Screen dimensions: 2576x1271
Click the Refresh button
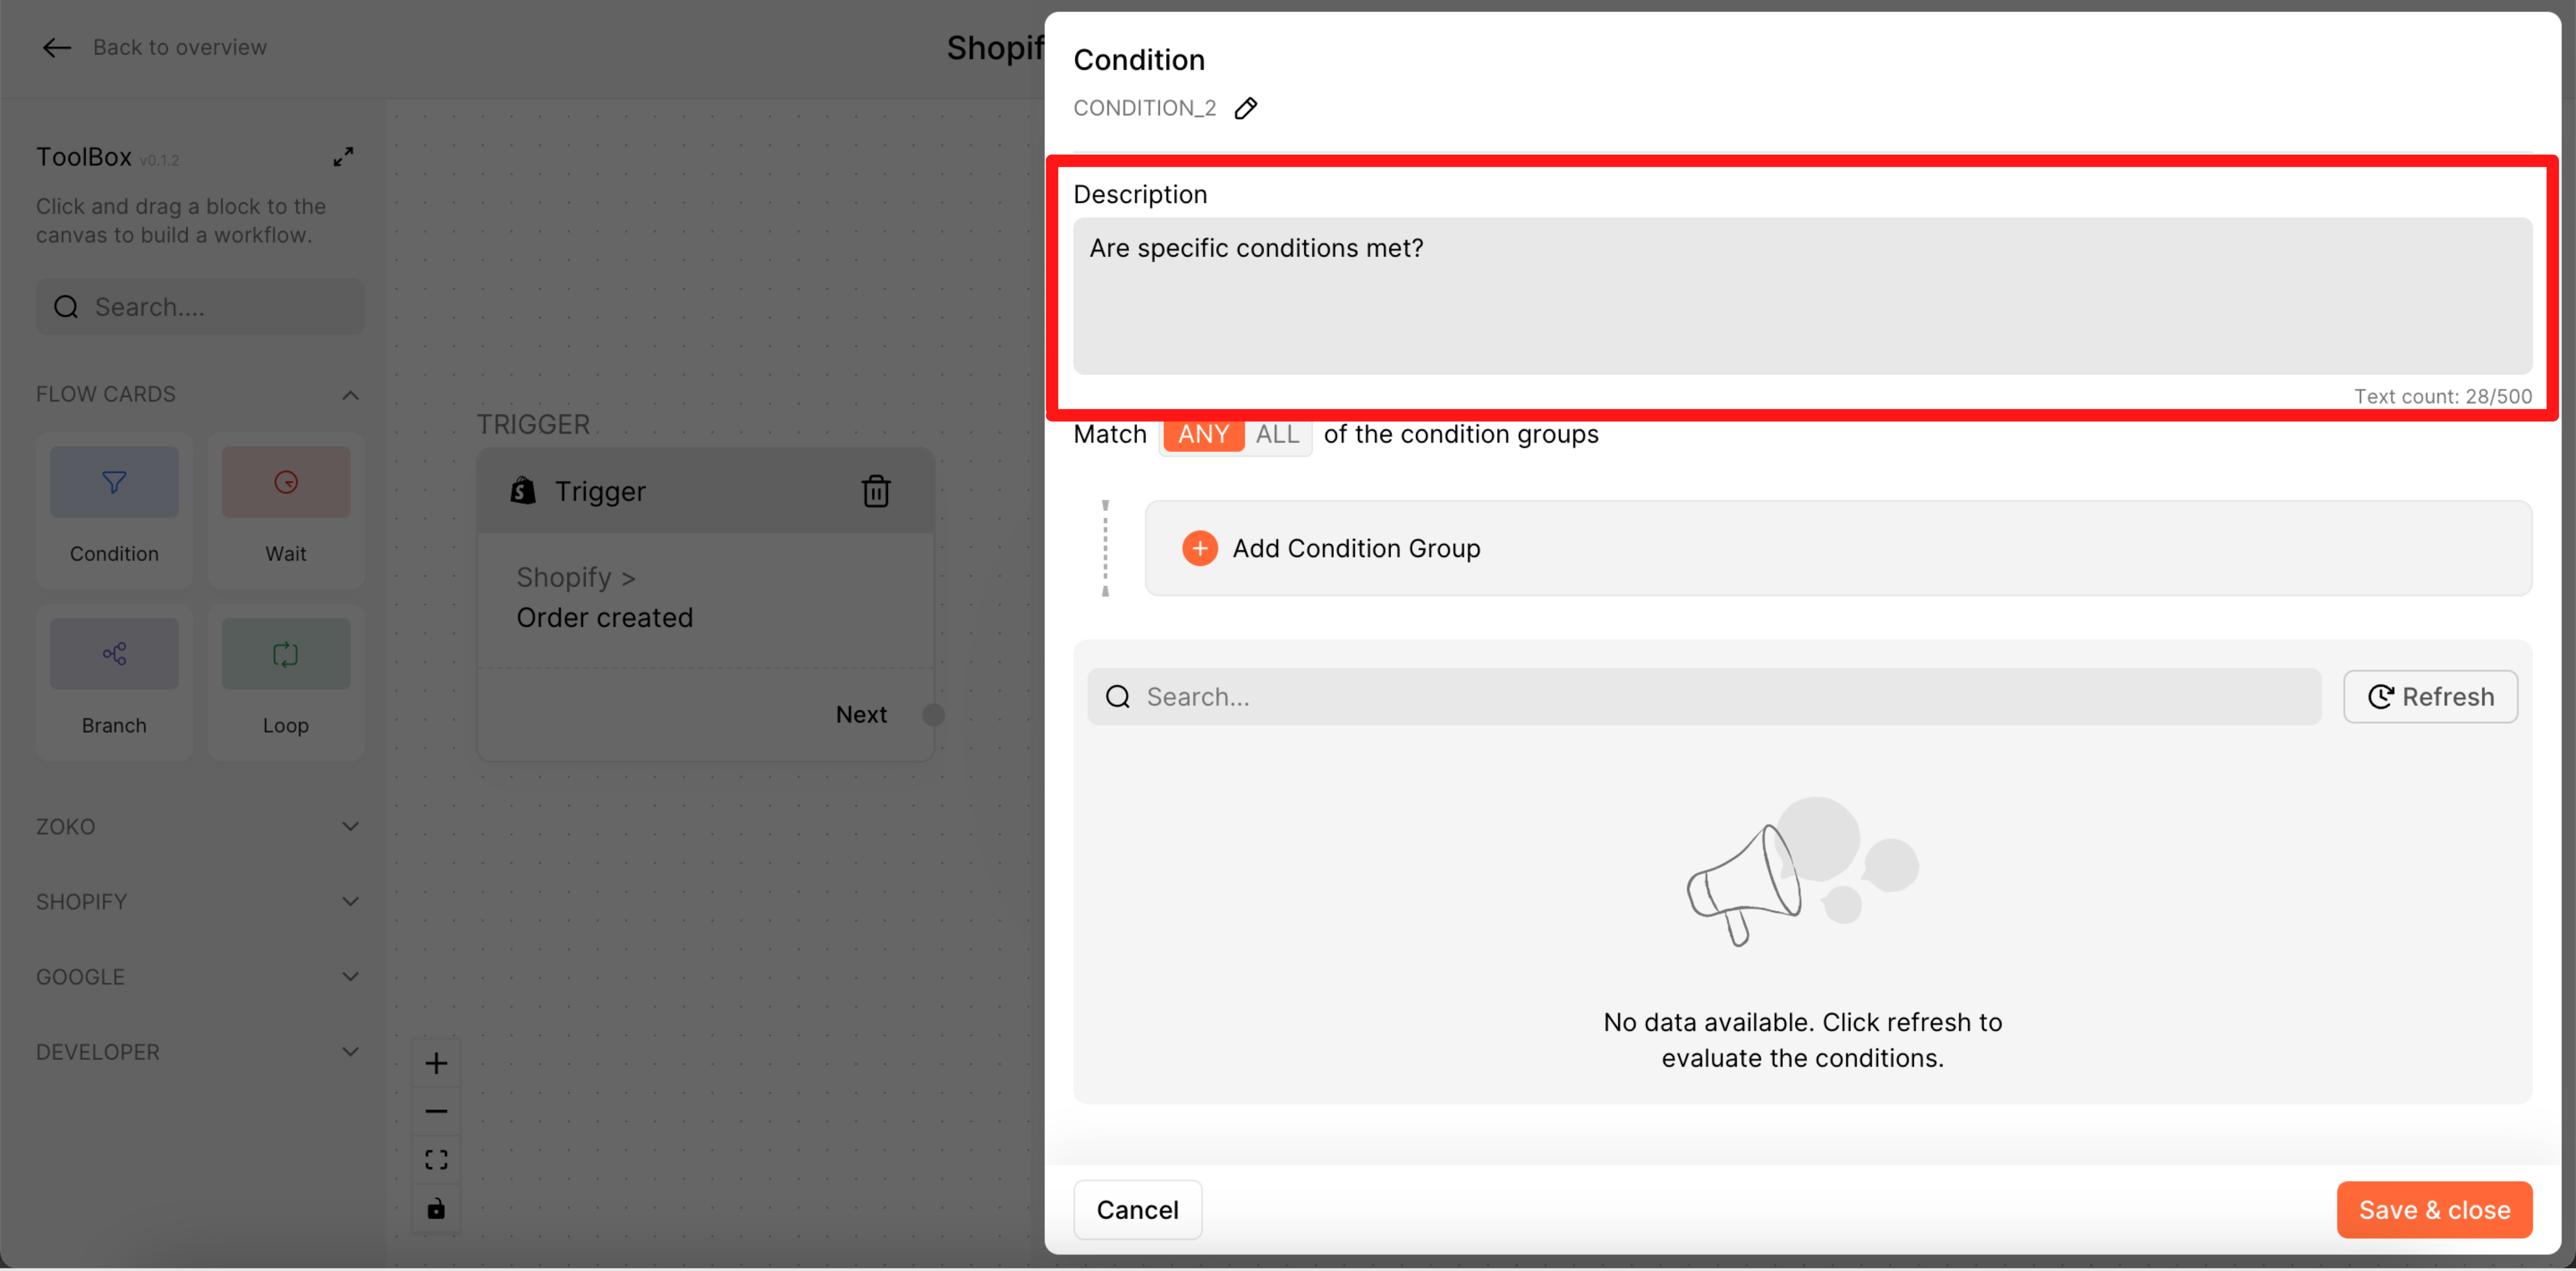[2430, 696]
